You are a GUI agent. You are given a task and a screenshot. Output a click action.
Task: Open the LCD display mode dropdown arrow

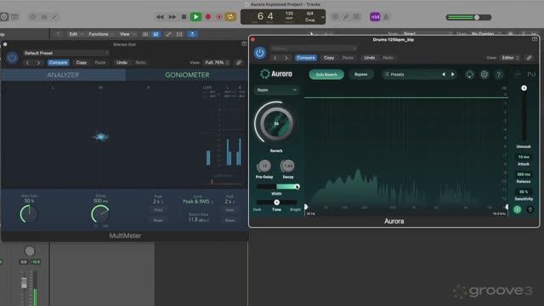pyautogui.click(x=323, y=17)
